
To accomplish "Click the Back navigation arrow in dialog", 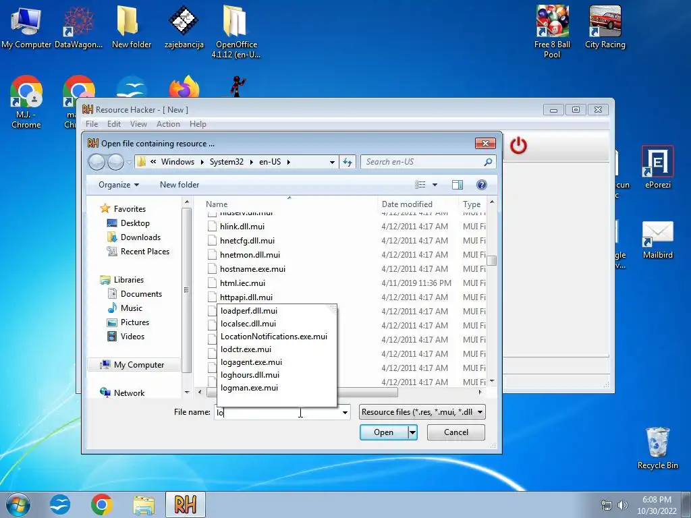I will [x=96, y=162].
